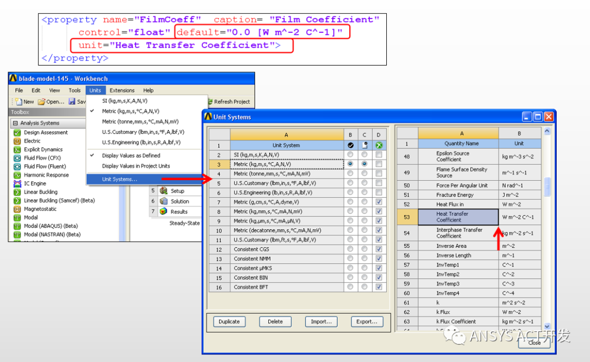Open the File menu in Workbench

19,90
